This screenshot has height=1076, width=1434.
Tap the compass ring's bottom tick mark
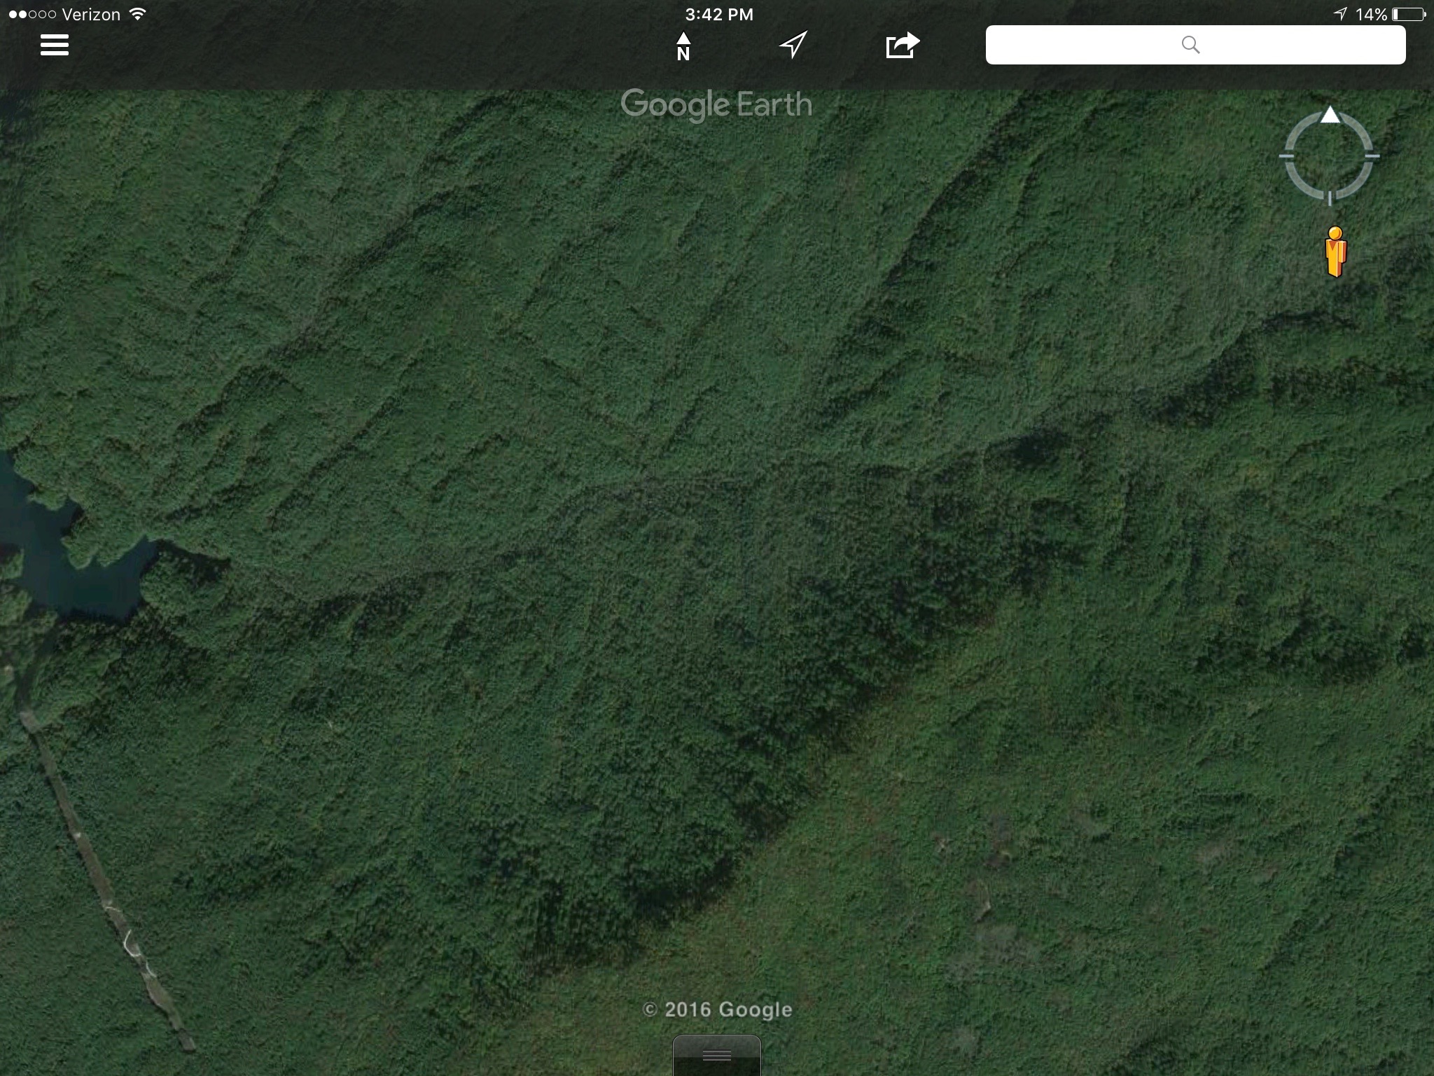(1330, 198)
